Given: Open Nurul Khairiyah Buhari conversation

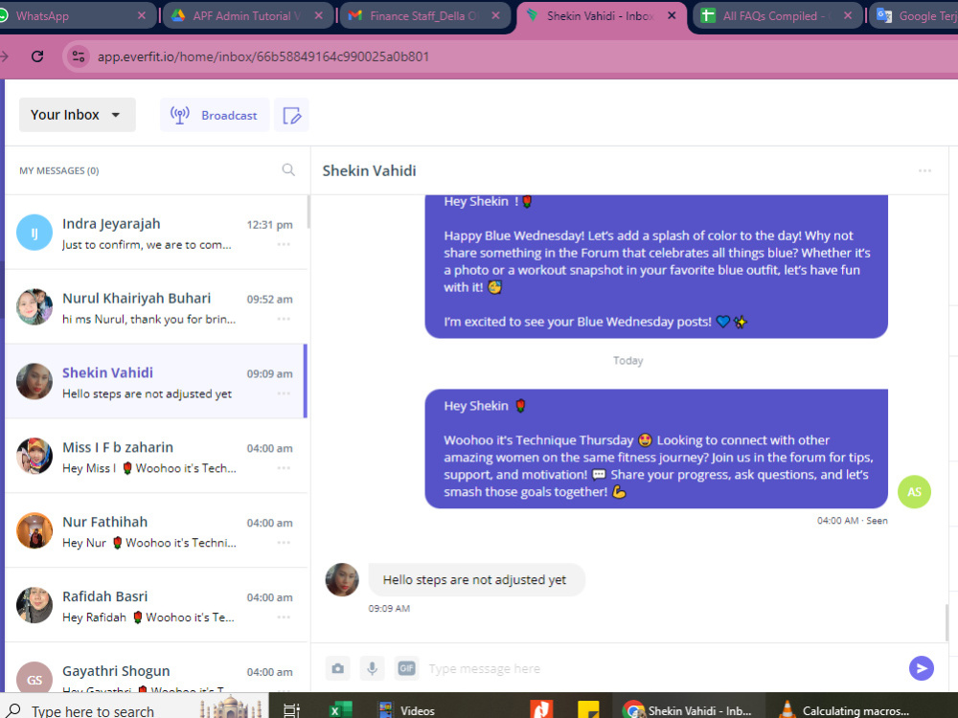Looking at the screenshot, I should [156, 307].
